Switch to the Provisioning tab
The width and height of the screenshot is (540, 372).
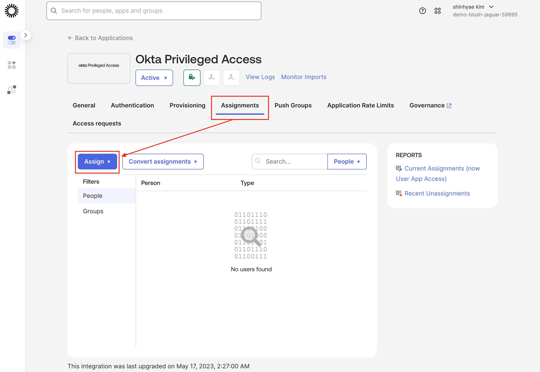click(x=187, y=105)
